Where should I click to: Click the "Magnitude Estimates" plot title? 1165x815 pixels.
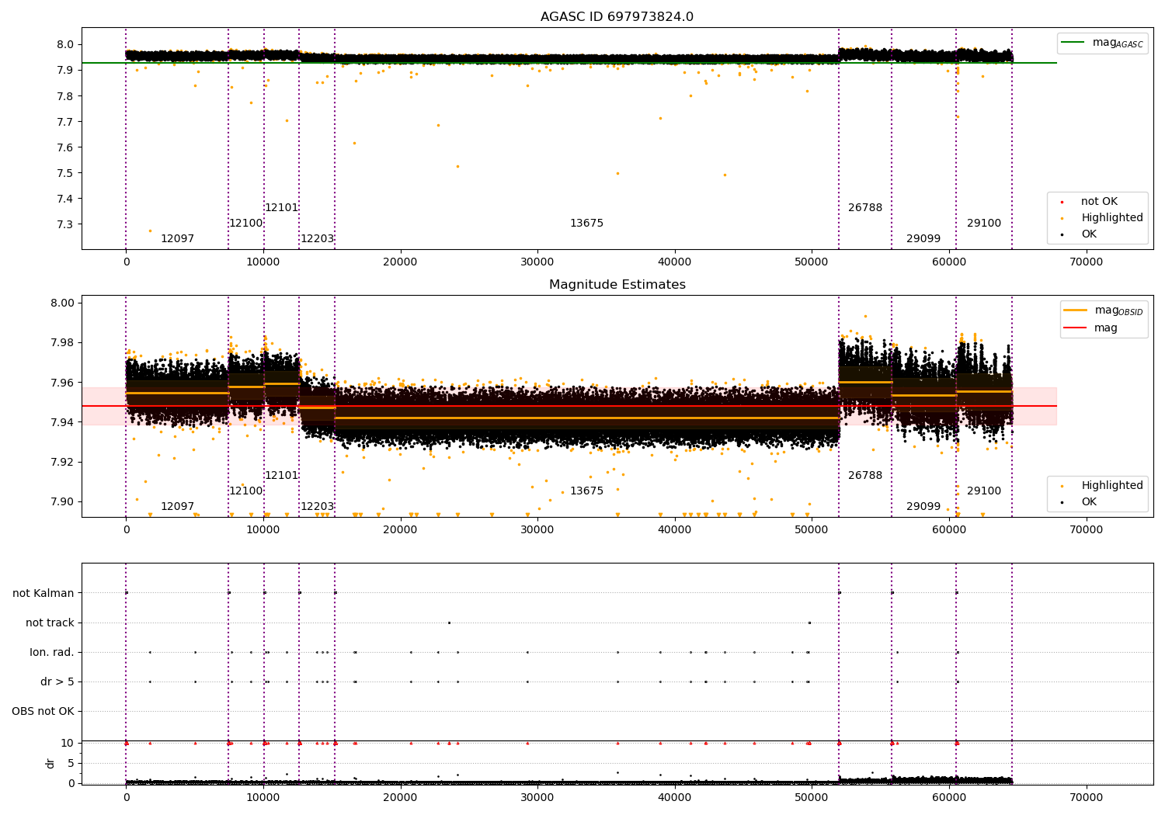[x=617, y=285]
